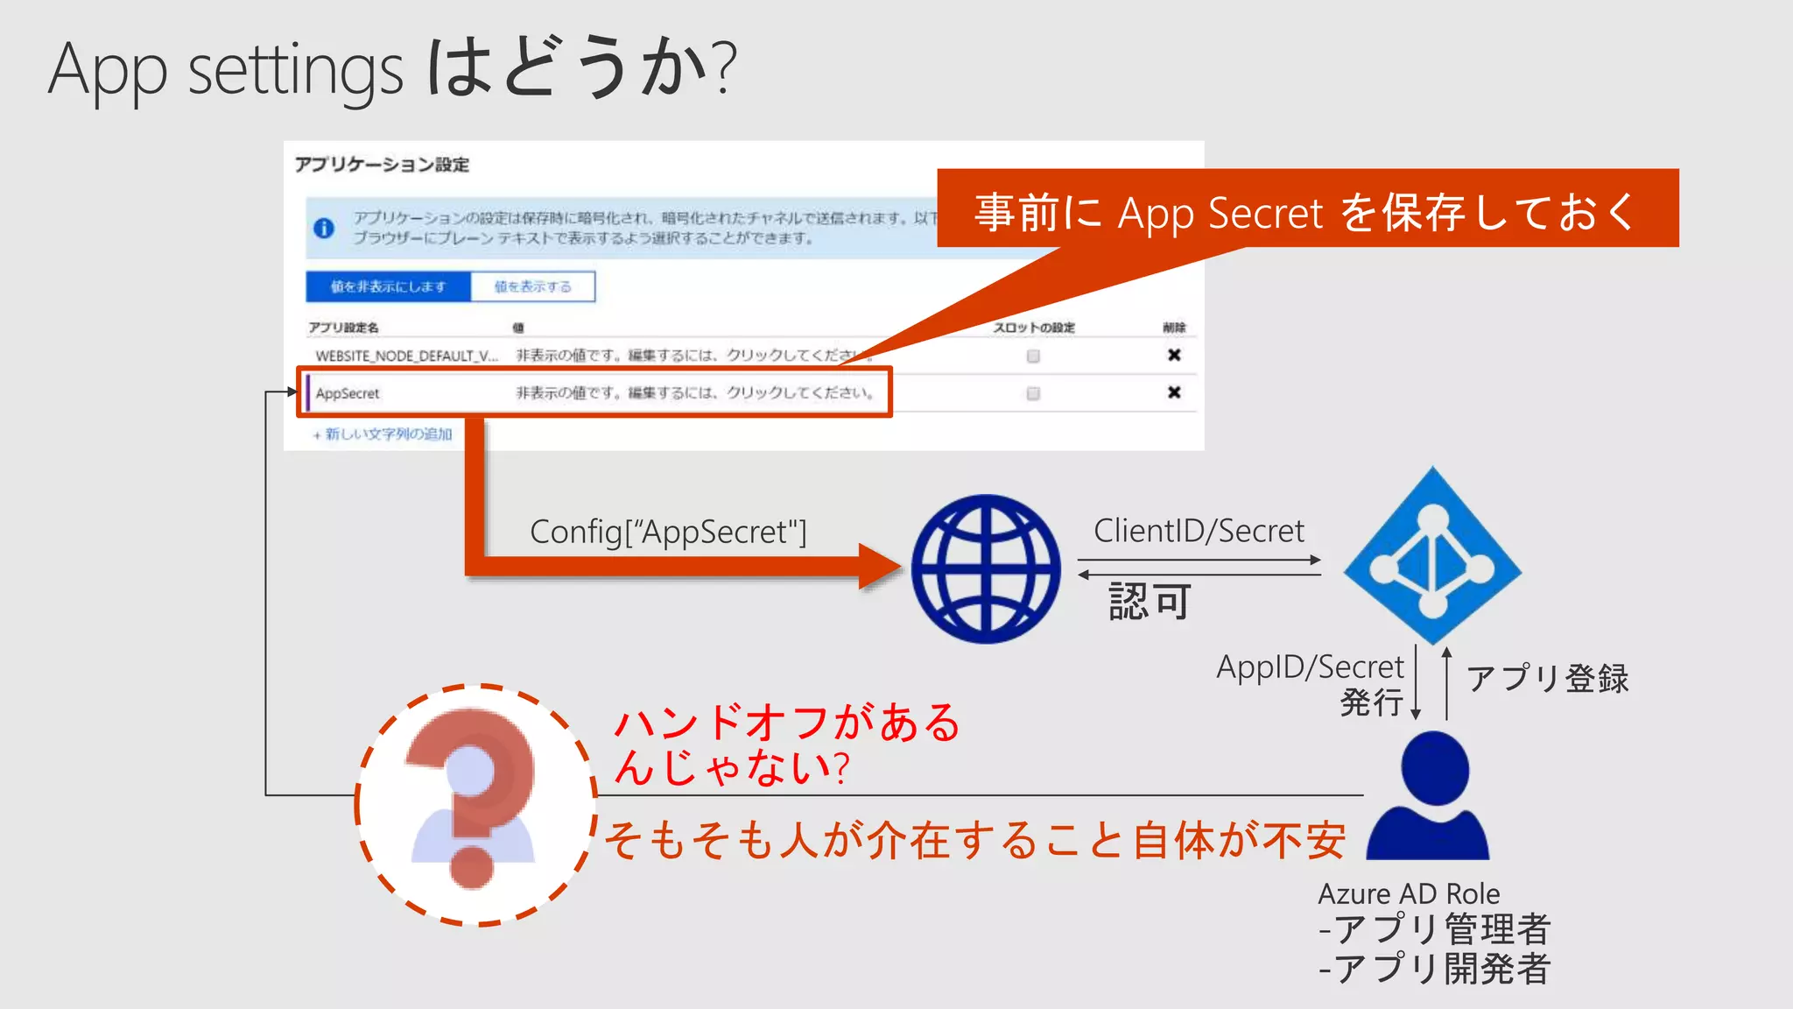The width and height of the screenshot is (1793, 1009).
Task: Click the blue user person icon
Action: (1428, 795)
